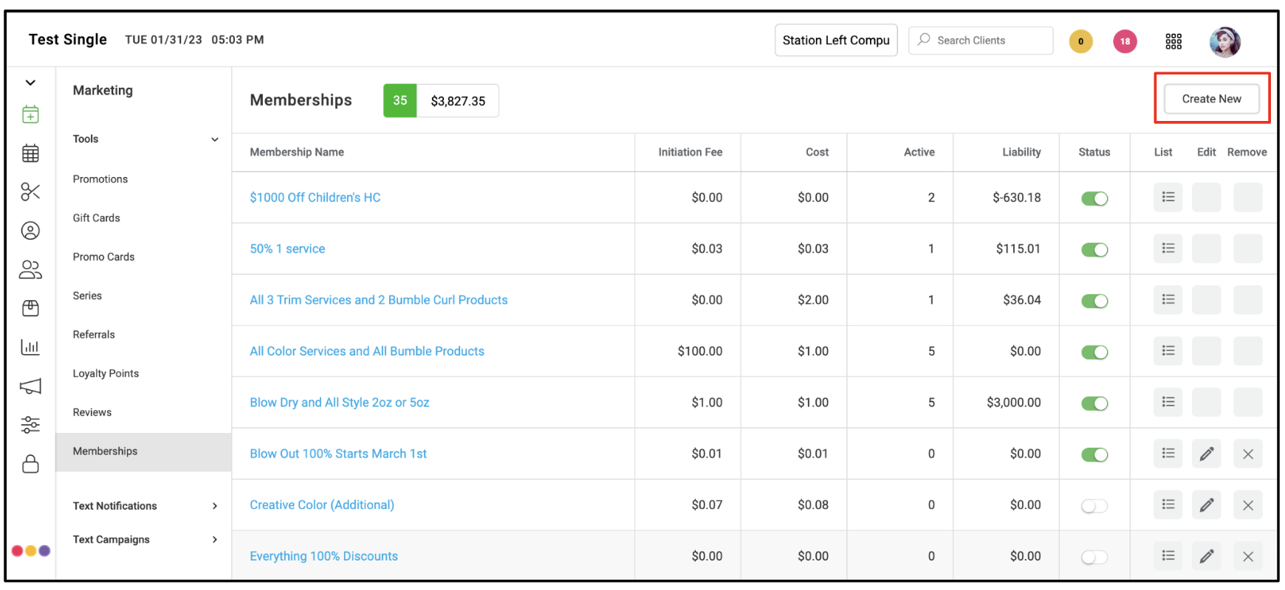Enable Everything 100% Discounts status
The height and width of the screenshot is (590, 1285).
[x=1094, y=557]
